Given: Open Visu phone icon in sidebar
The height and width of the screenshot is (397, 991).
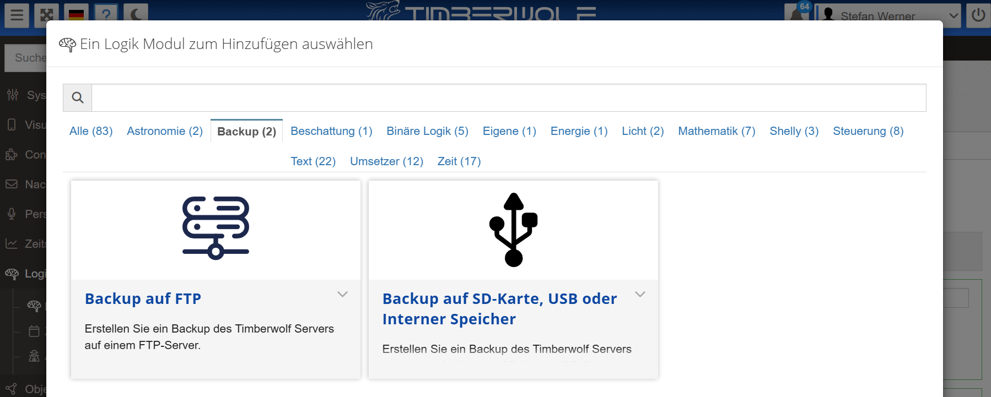Looking at the screenshot, I should 12,124.
